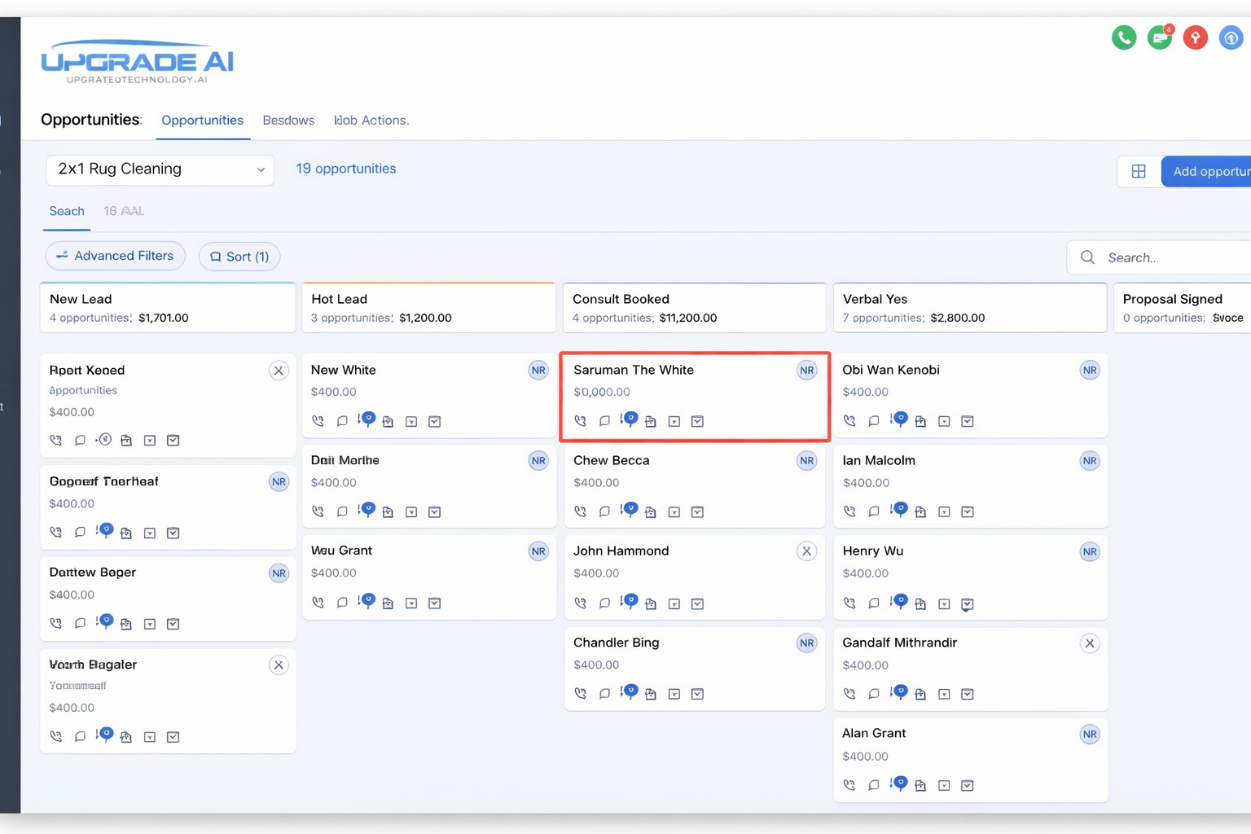
Task: Click the Advanced Filters button
Action: tap(115, 256)
